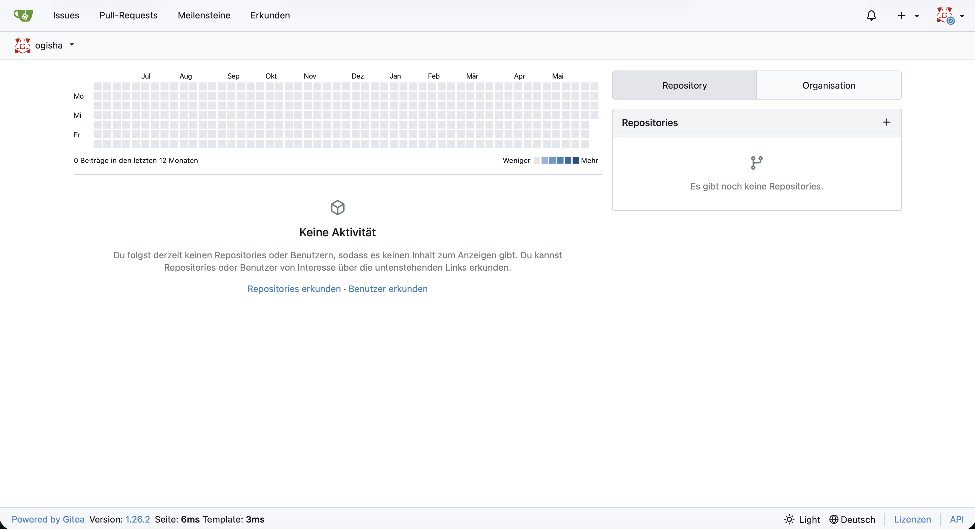Click the ogisha avatar in context bar
The height and width of the screenshot is (529, 975).
(x=22, y=45)
